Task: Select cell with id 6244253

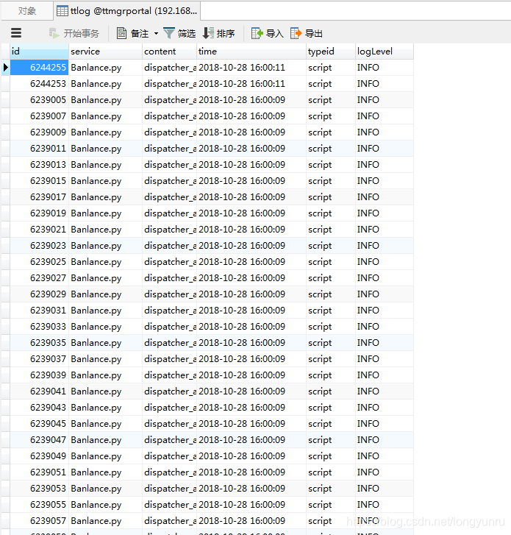Action: point(39,84)
